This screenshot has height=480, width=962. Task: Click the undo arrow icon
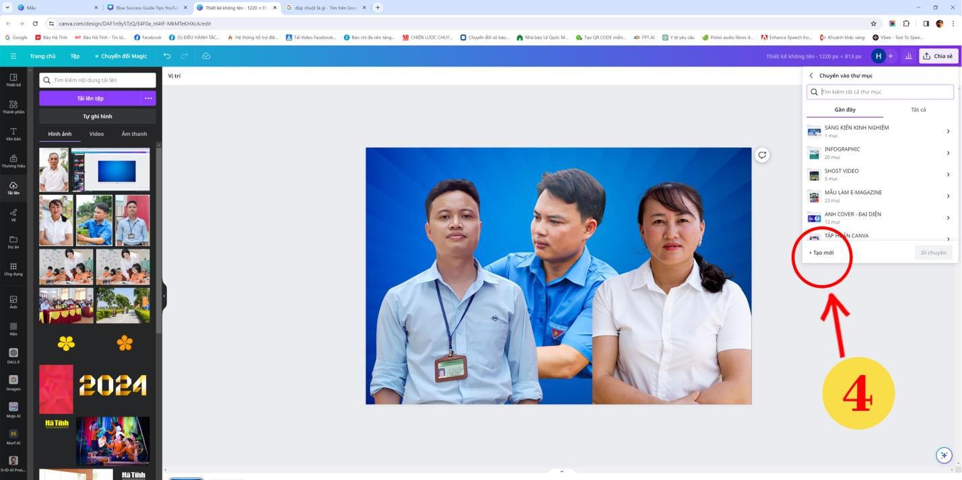tap(167, 56)
